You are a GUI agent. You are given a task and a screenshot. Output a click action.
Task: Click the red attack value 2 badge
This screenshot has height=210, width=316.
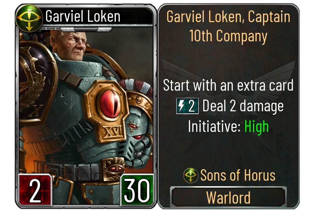tap(35, 190)
